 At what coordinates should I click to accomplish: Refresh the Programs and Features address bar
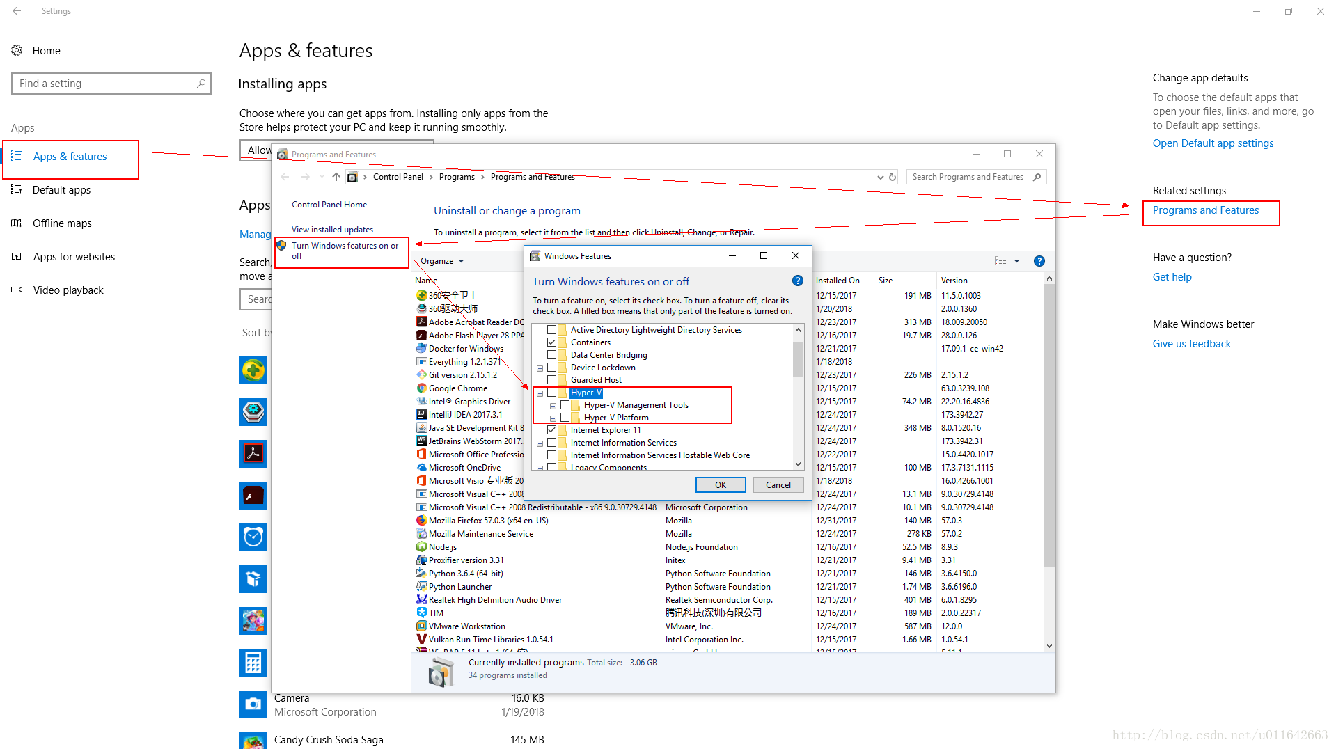pyautogui.click(x=893, y=177)
